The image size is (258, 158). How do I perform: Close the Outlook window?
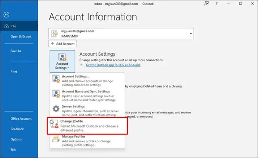point(252,3)
